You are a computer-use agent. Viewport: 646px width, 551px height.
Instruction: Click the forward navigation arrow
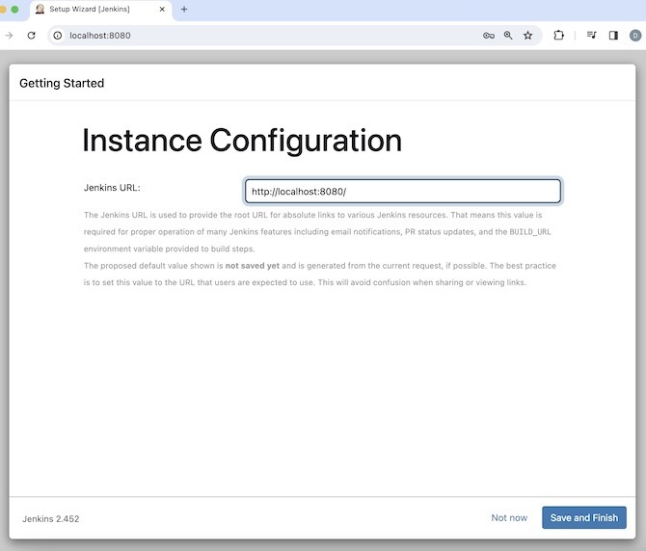pos(9,36)
